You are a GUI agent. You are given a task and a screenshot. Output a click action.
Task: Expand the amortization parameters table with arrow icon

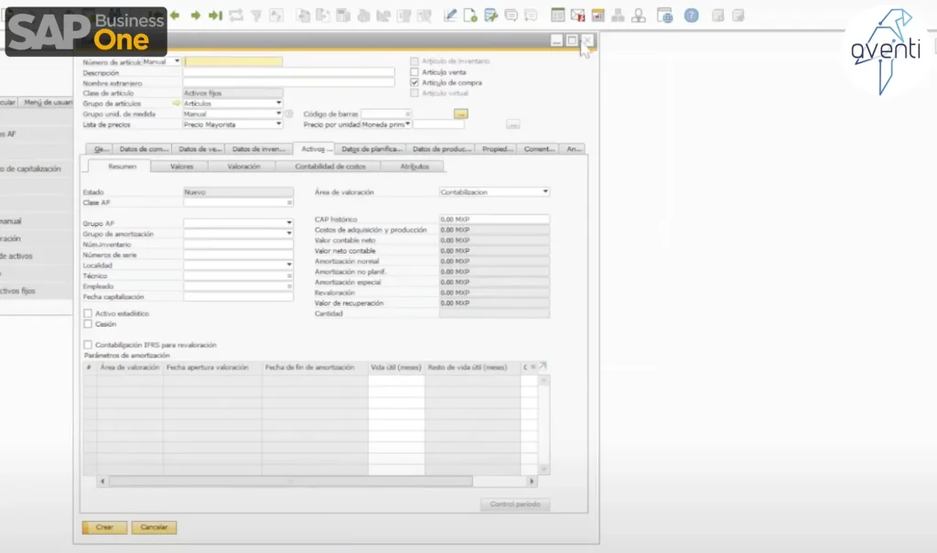(x=543, y=366)
